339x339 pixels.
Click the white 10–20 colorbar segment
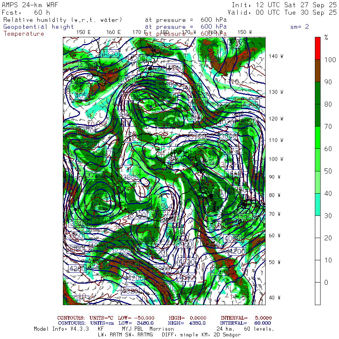318,249
